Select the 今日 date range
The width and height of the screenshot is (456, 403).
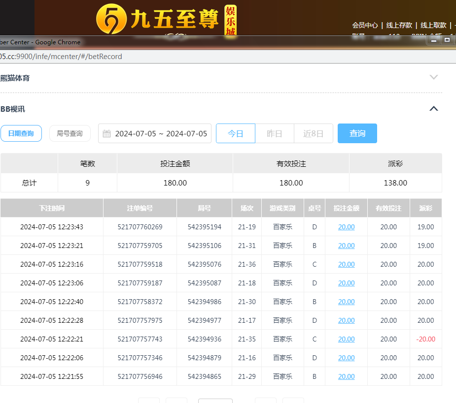(236, 133)
